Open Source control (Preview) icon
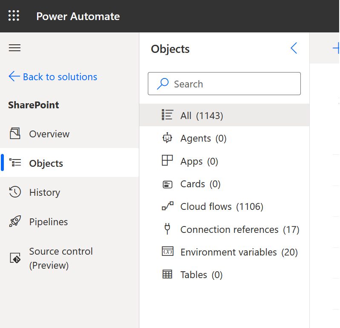 tap(15, 258)
